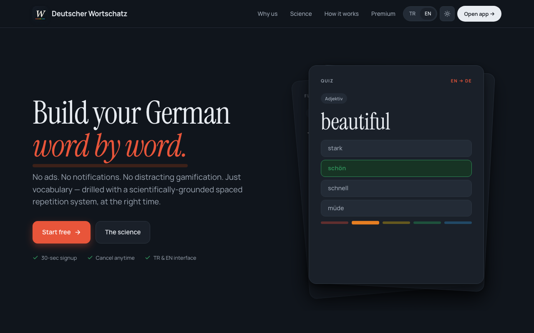Click the EN → DE label
Viewport: 534px width, 333px height.
click(461, 81)
